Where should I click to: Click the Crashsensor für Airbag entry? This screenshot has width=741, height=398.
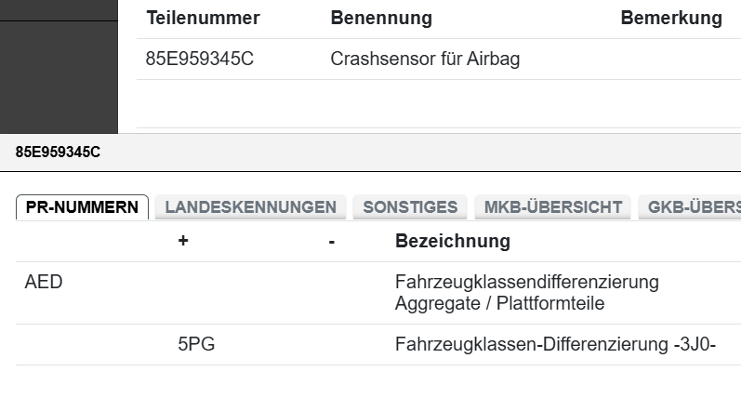pyautogui.click(x=425, y=60)
